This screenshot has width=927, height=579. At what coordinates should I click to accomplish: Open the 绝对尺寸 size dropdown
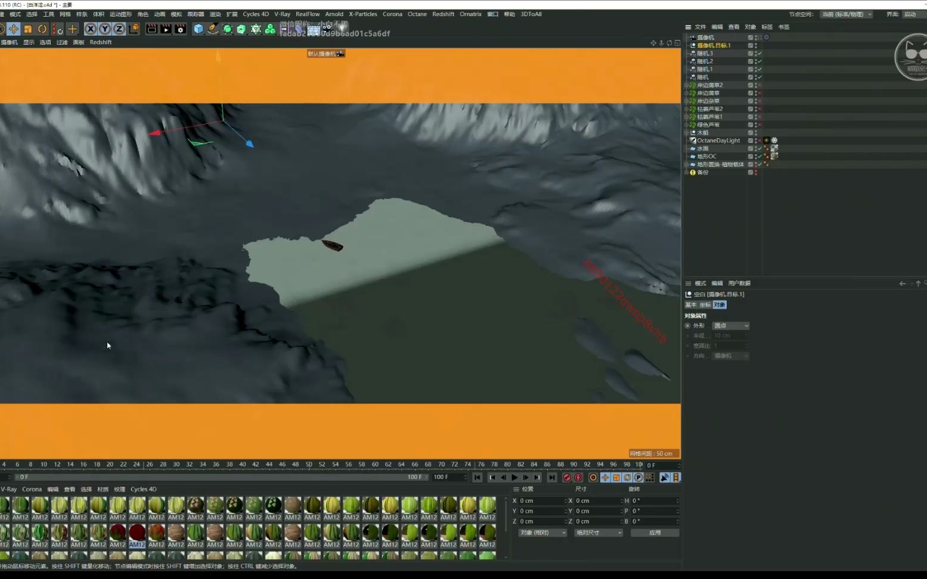pyautogui.click(x=599, y=533)
